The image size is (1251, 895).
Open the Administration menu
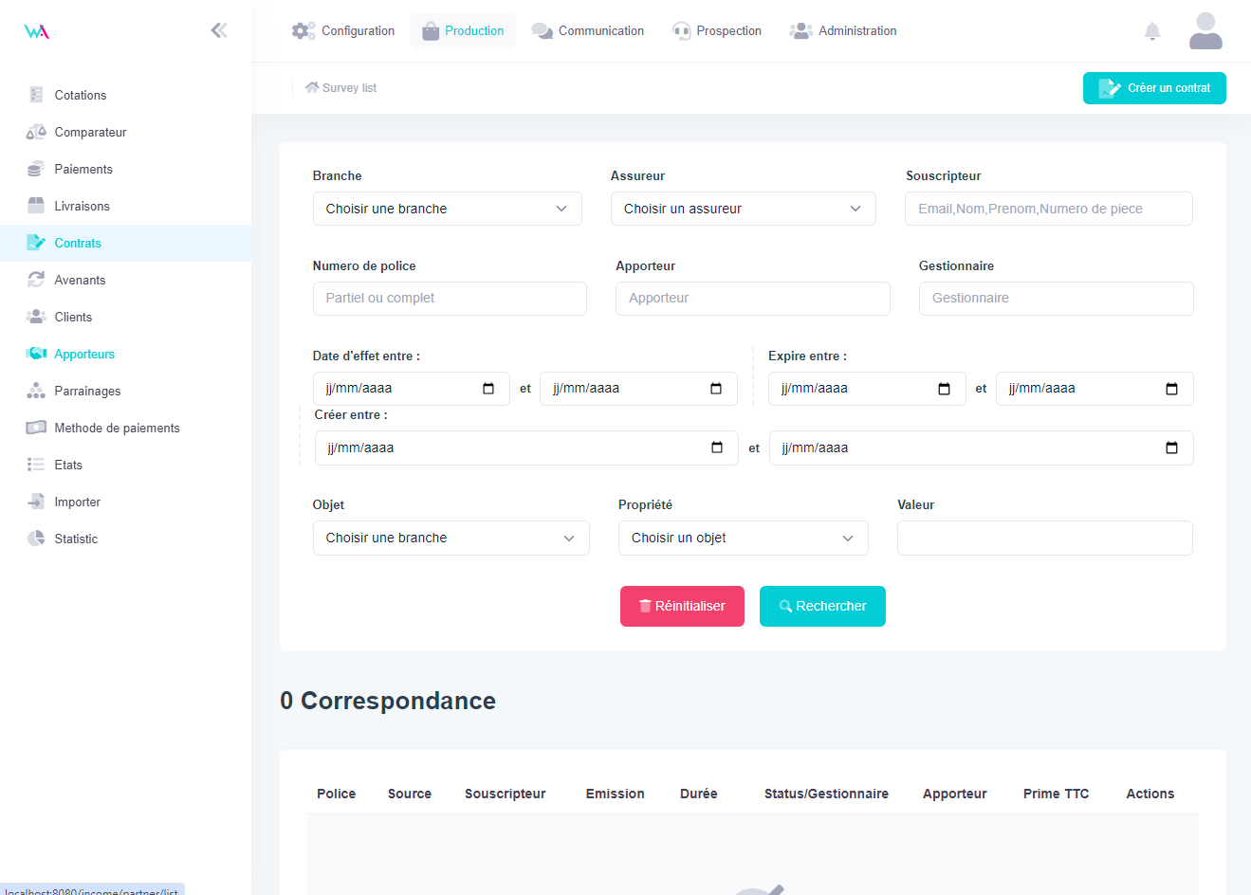(x=843, y=30)
